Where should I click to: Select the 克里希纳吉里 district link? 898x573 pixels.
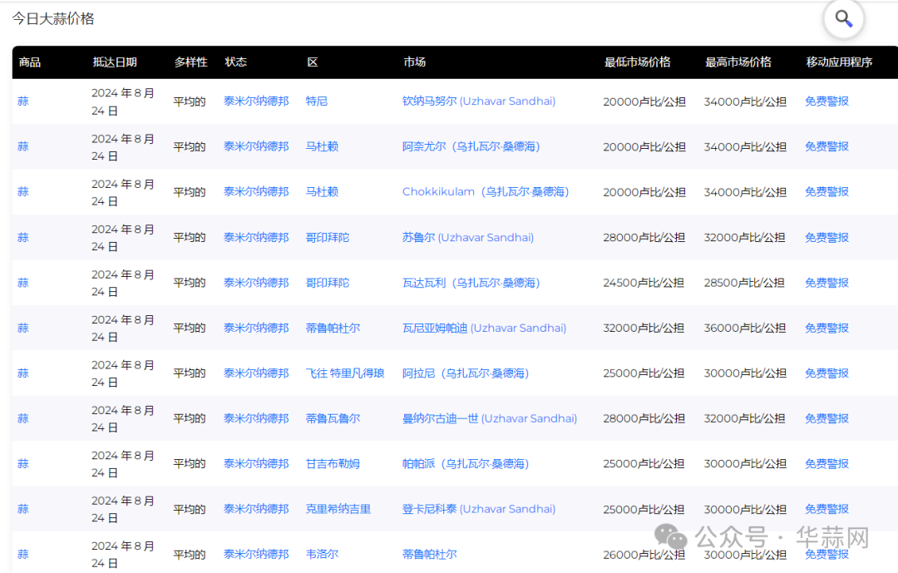[x=338, y=509]
